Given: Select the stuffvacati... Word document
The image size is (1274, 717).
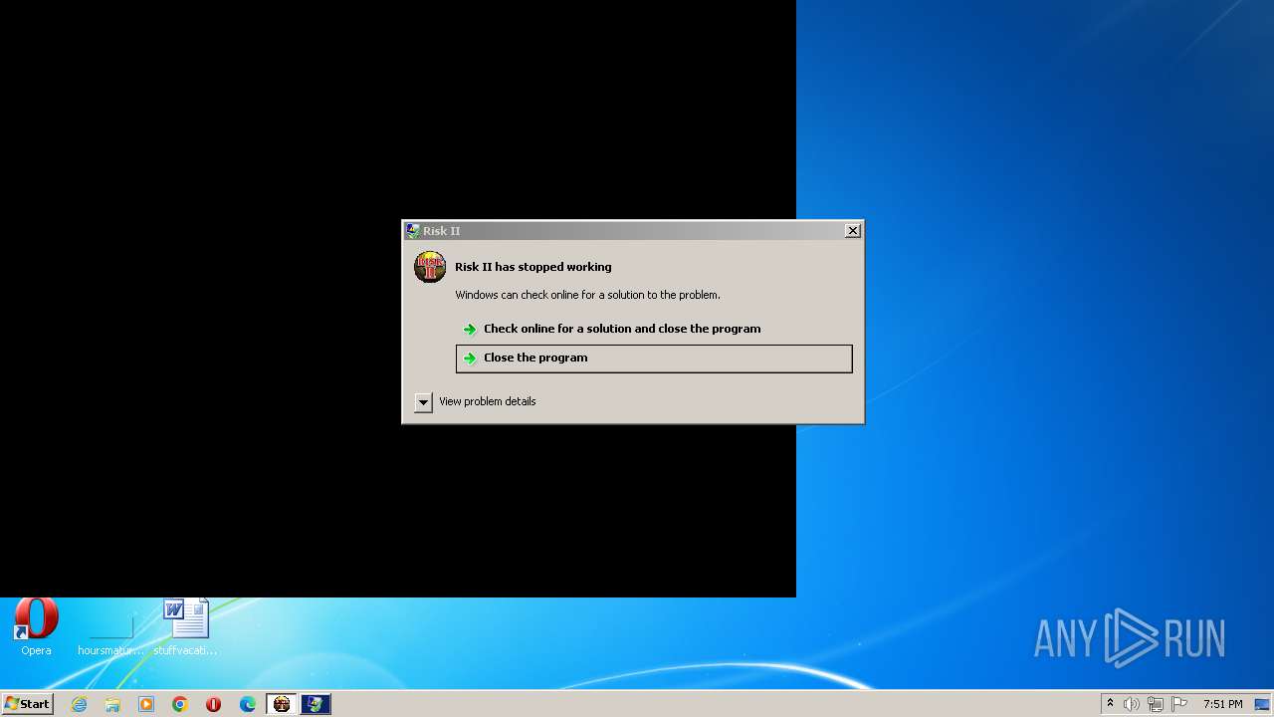Looking at the screenshot, I should pyautogui.click(x=186, y=627).
